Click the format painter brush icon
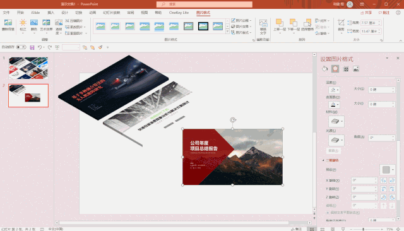Screen dimensions: 404x231 [x=100, y=47]
